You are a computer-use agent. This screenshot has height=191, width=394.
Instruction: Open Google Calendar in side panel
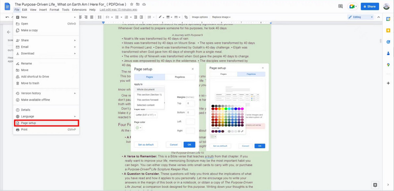click(388, 19)
